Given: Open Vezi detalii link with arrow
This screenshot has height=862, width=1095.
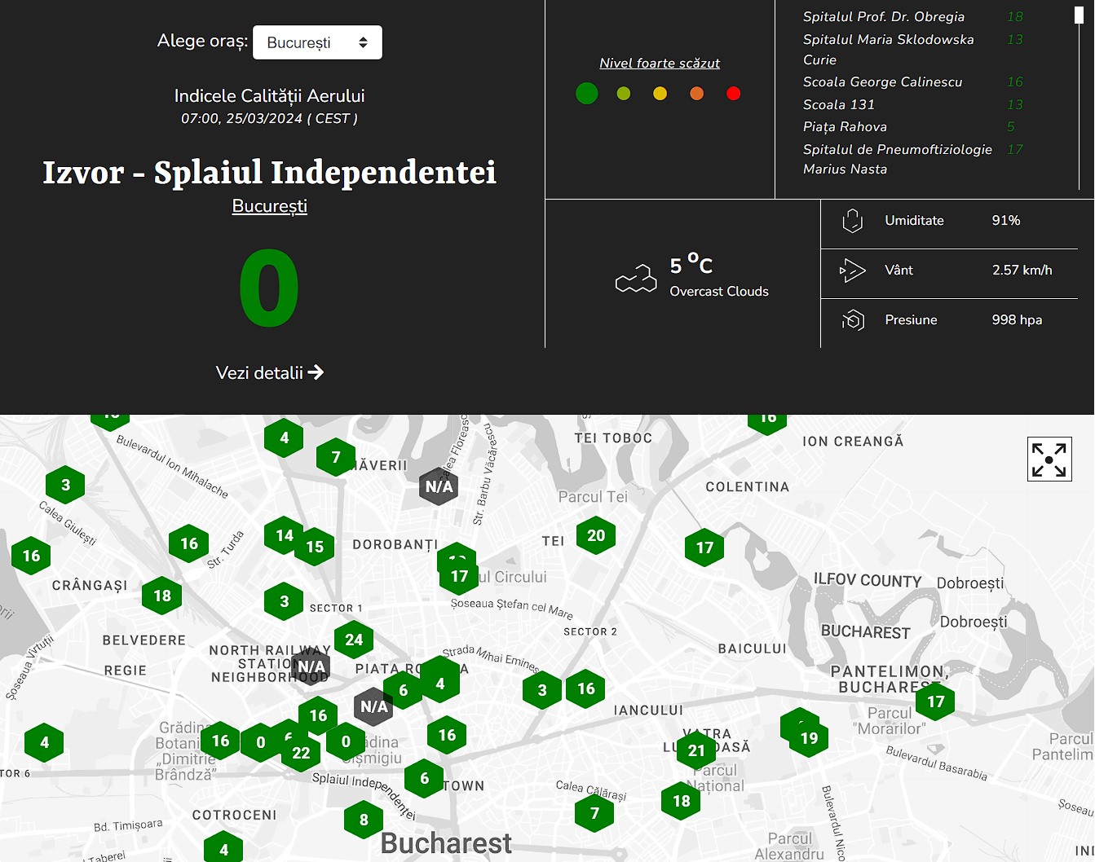Looking at the screenshot, I should coord(269,373).
